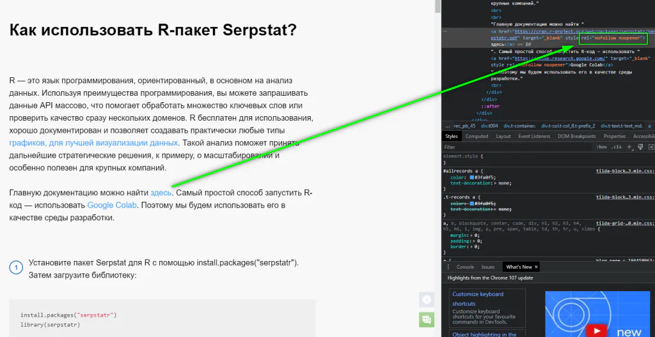Switch to the Computed tab
Viewport: 655px width, 337px height.
point(477,137)
